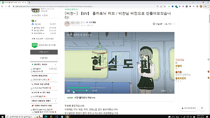
Task: Open the media controls toolbar icon
Action: coord(194,6)
